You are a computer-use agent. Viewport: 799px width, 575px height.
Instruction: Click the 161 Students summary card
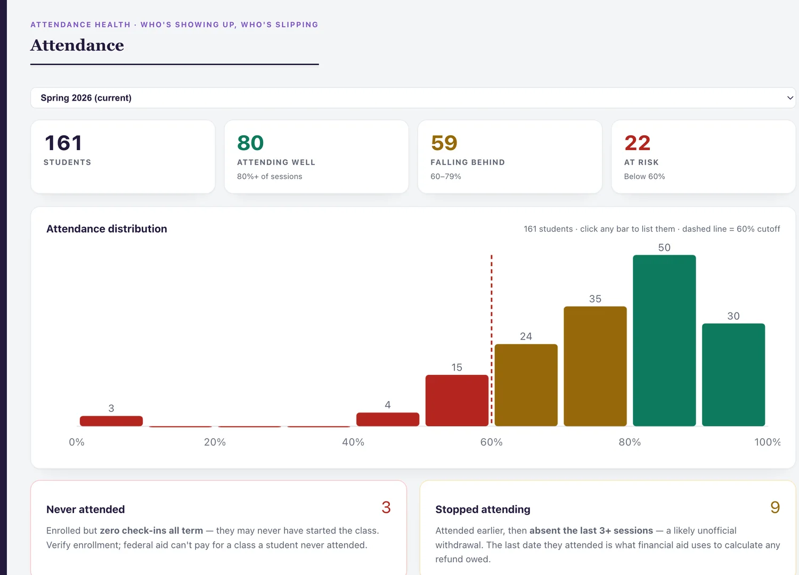click(x=123, y=157)
